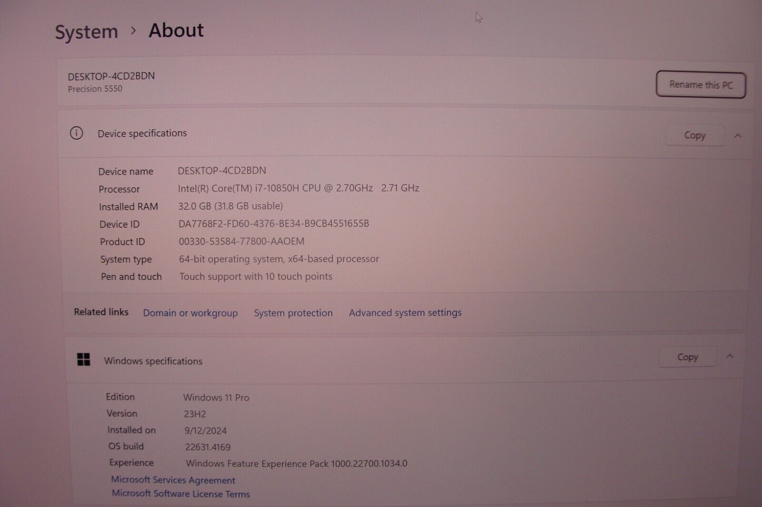Select Touch support with 10 touch points
Viewport: 762px width, 507px height.
[x=256, y=276]
